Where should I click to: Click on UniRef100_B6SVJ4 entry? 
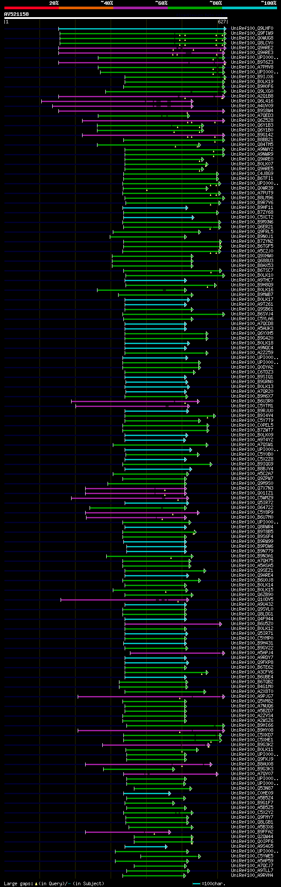coord(252,314)
